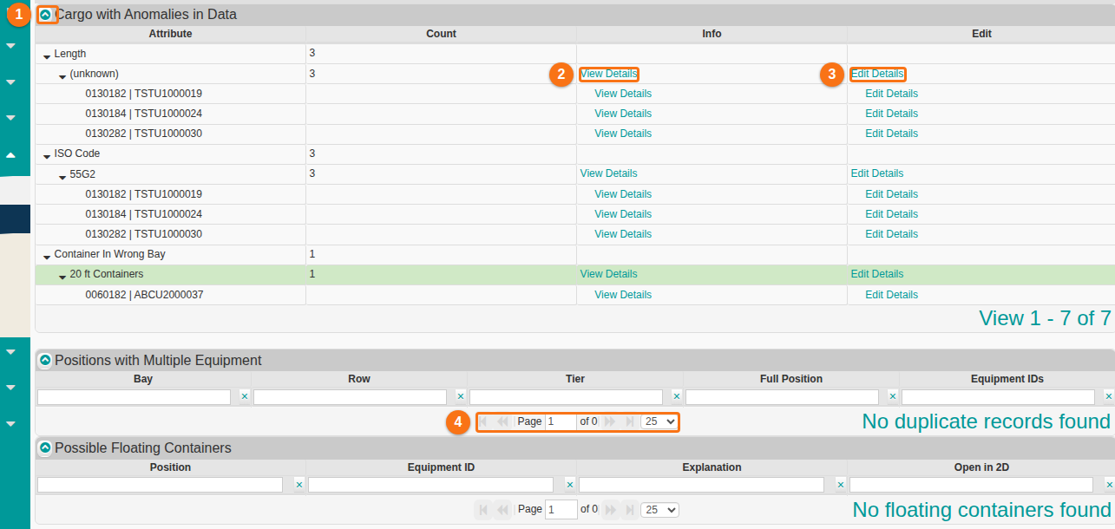
Task: Collapse the 20 ft Containers node
Action: point(62,276)
